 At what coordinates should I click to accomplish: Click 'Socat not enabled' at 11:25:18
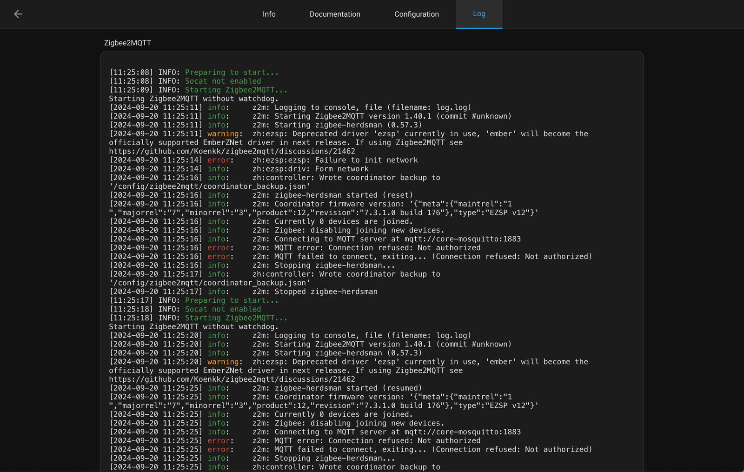click(223, 309)
